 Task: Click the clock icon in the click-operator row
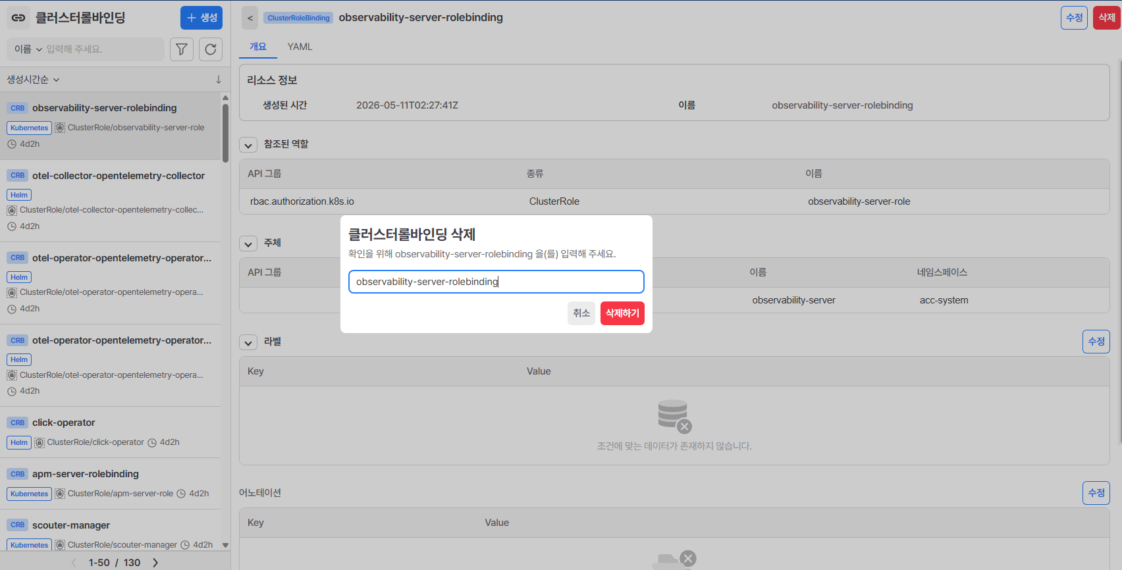point(152,442)
